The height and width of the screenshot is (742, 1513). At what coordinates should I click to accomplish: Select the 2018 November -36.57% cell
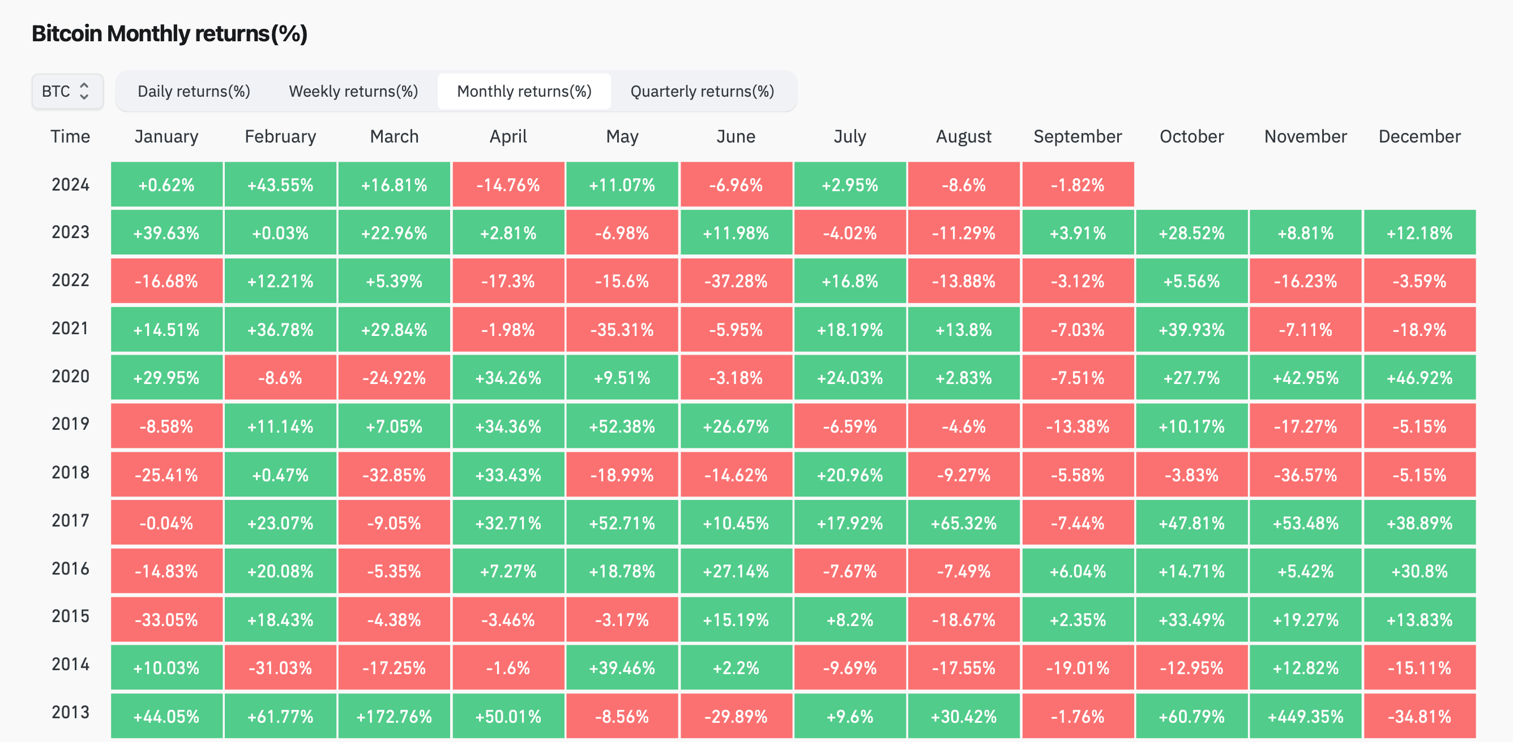click(x=1305, y=474)
